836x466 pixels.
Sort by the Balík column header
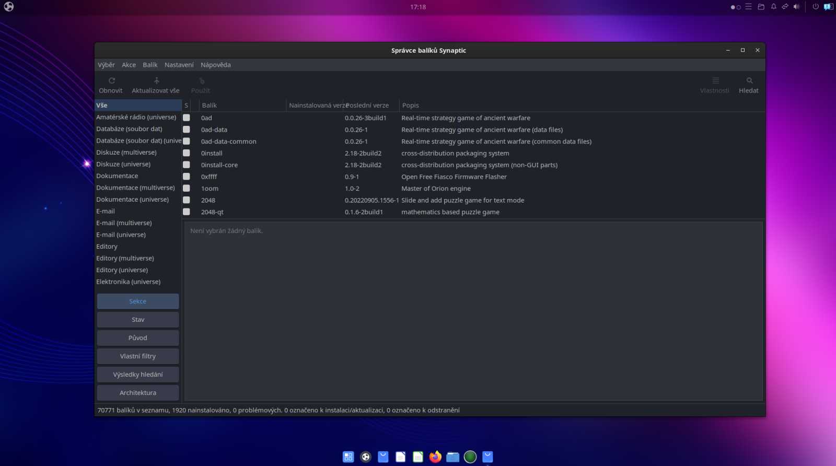coord(242,106)
